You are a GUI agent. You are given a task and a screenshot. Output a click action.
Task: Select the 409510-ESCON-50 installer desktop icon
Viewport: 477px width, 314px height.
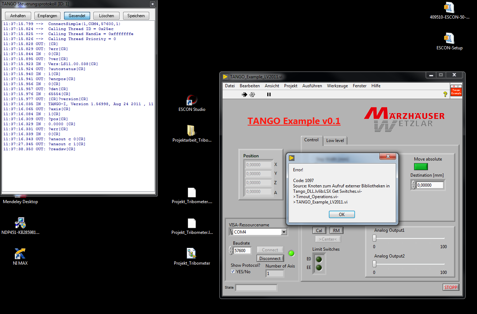[449, 10]
